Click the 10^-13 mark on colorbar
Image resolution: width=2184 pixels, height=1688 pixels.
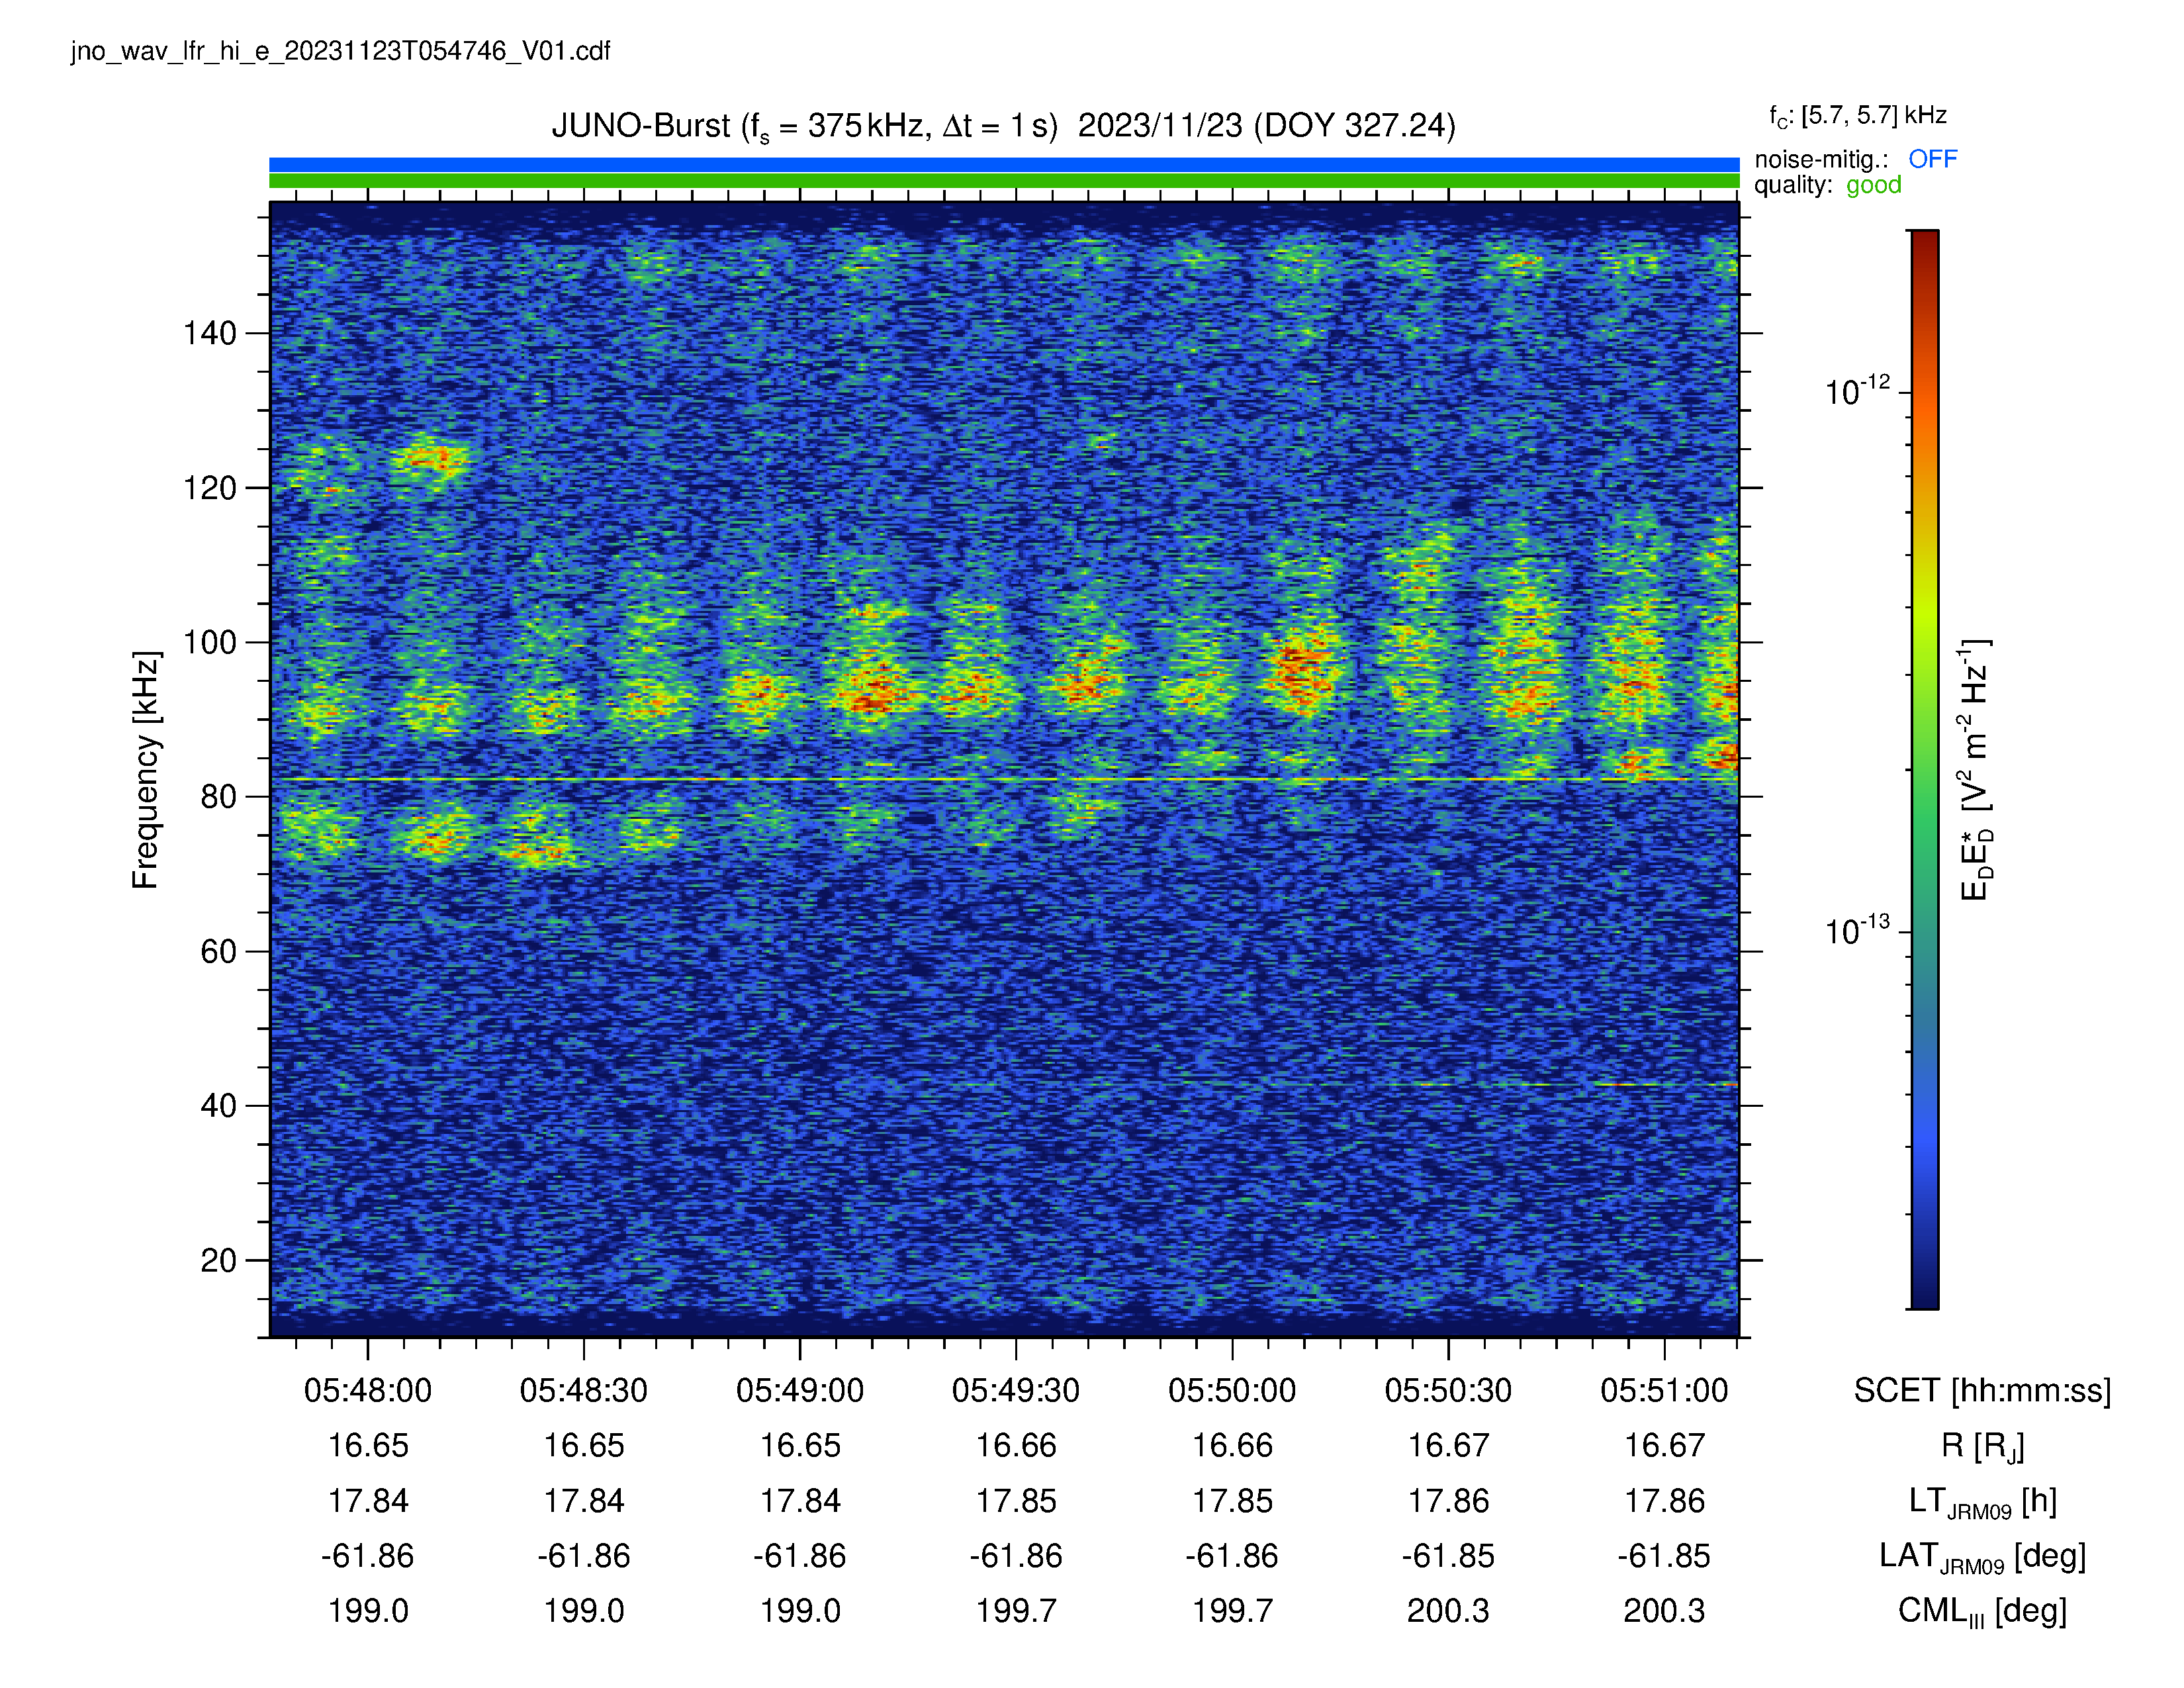1858,930
